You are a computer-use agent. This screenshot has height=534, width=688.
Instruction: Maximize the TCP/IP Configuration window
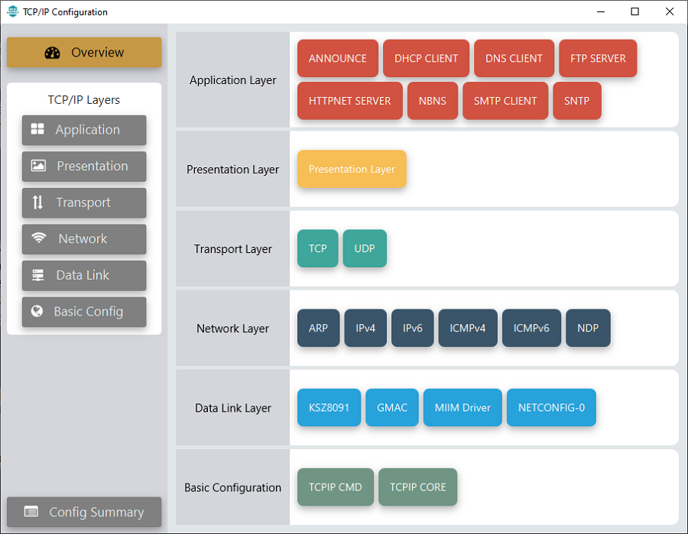tap(634, 11)
